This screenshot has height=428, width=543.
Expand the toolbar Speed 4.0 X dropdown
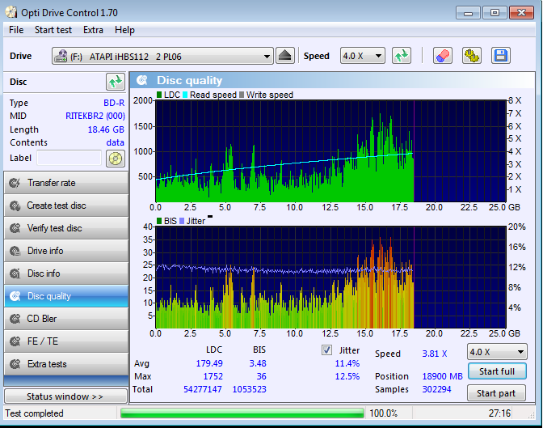point(378,56)
